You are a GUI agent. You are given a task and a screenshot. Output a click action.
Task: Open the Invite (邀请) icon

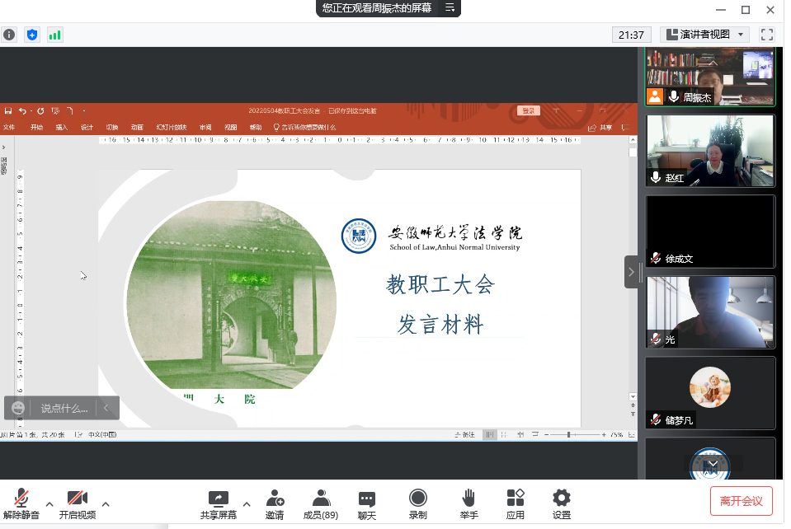point(275,503)
